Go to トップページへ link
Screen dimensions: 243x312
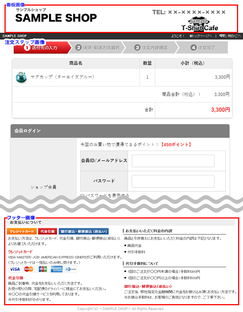[201, 36]
